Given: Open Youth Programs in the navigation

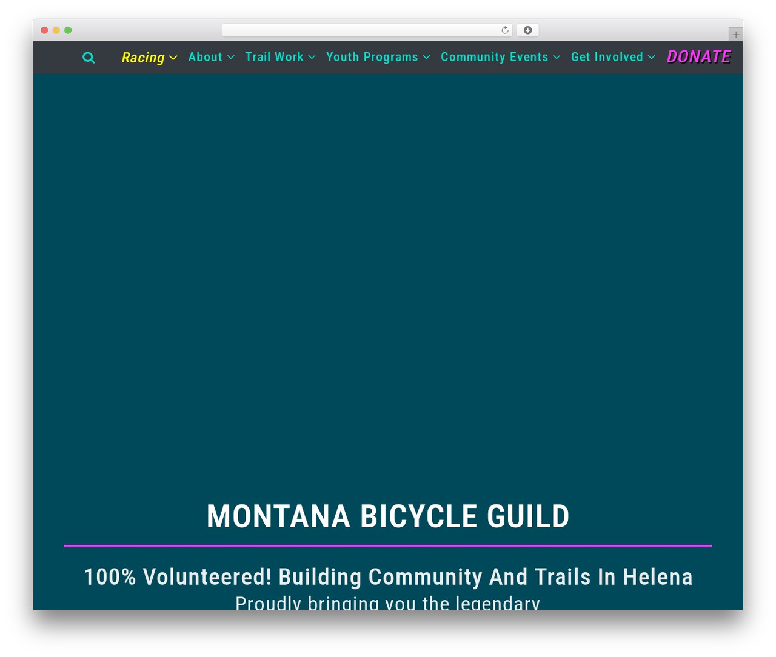Looking at the screenshot, I should pos(372,57).
